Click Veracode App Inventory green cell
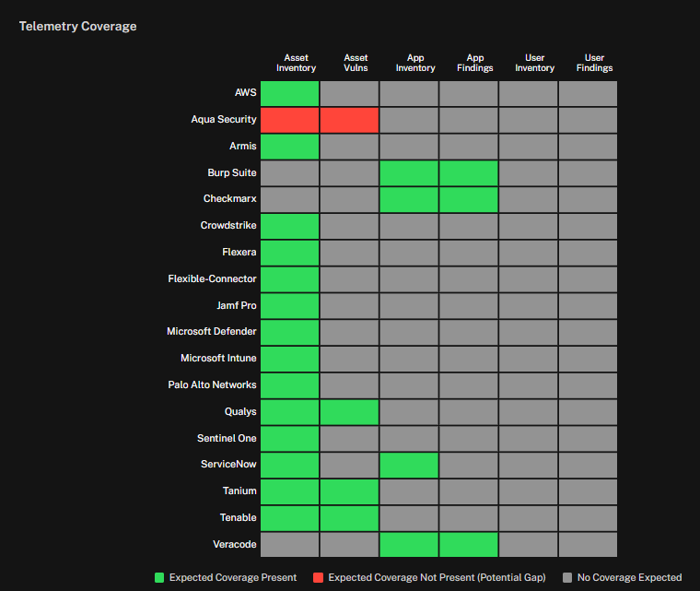 pos(409,545)
